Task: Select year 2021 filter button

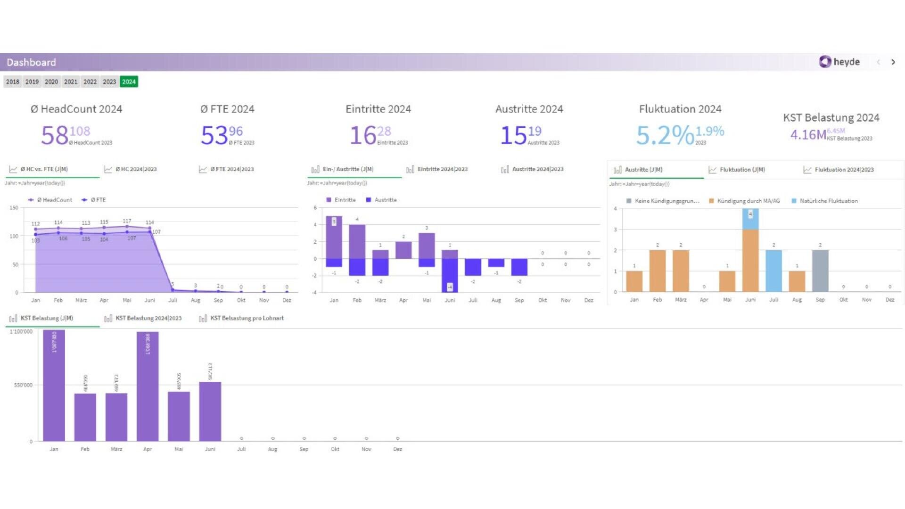Action: (71, 82)
